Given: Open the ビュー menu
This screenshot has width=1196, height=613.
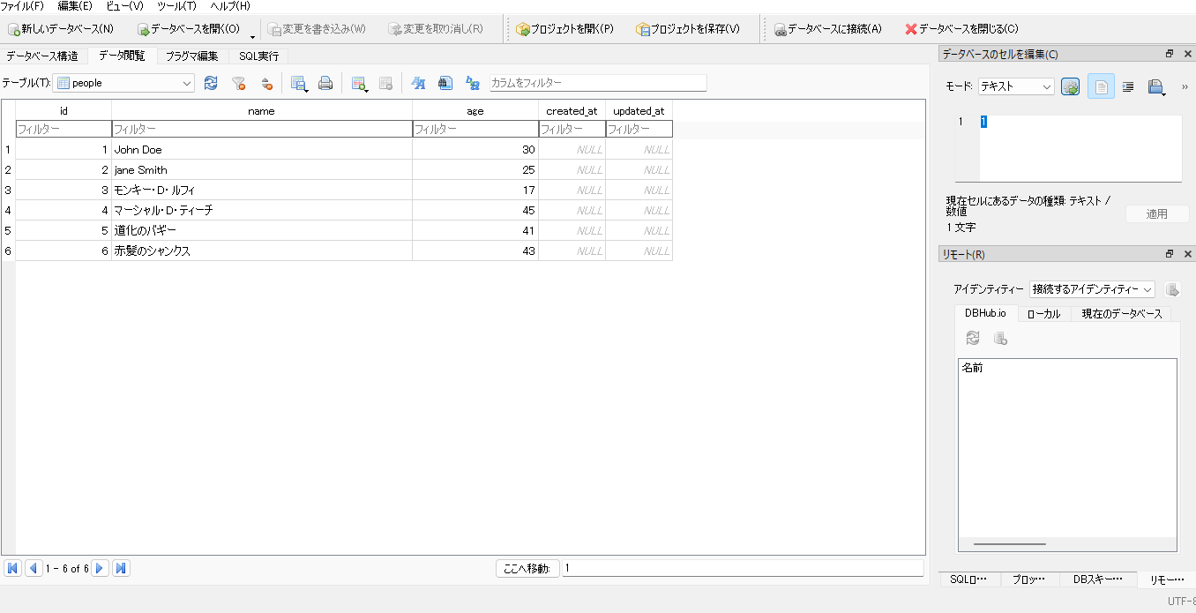Looking at the screenshot, I should [124, 5].
